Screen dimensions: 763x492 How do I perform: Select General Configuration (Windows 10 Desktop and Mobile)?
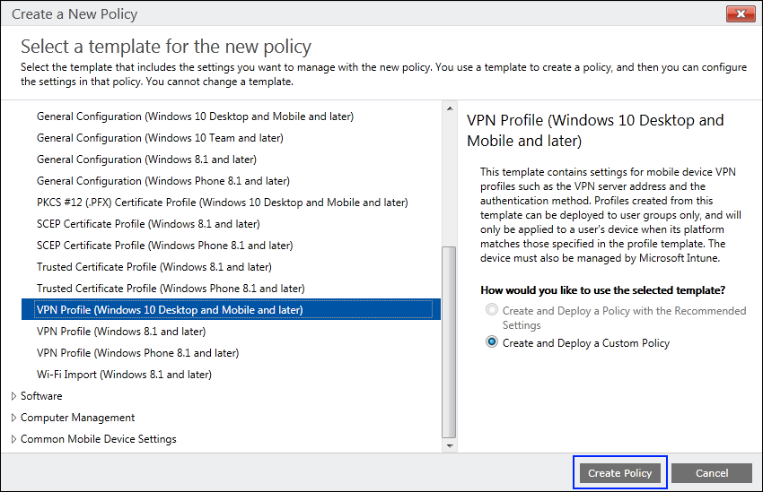pyautogui.click(x=195, y=117)
